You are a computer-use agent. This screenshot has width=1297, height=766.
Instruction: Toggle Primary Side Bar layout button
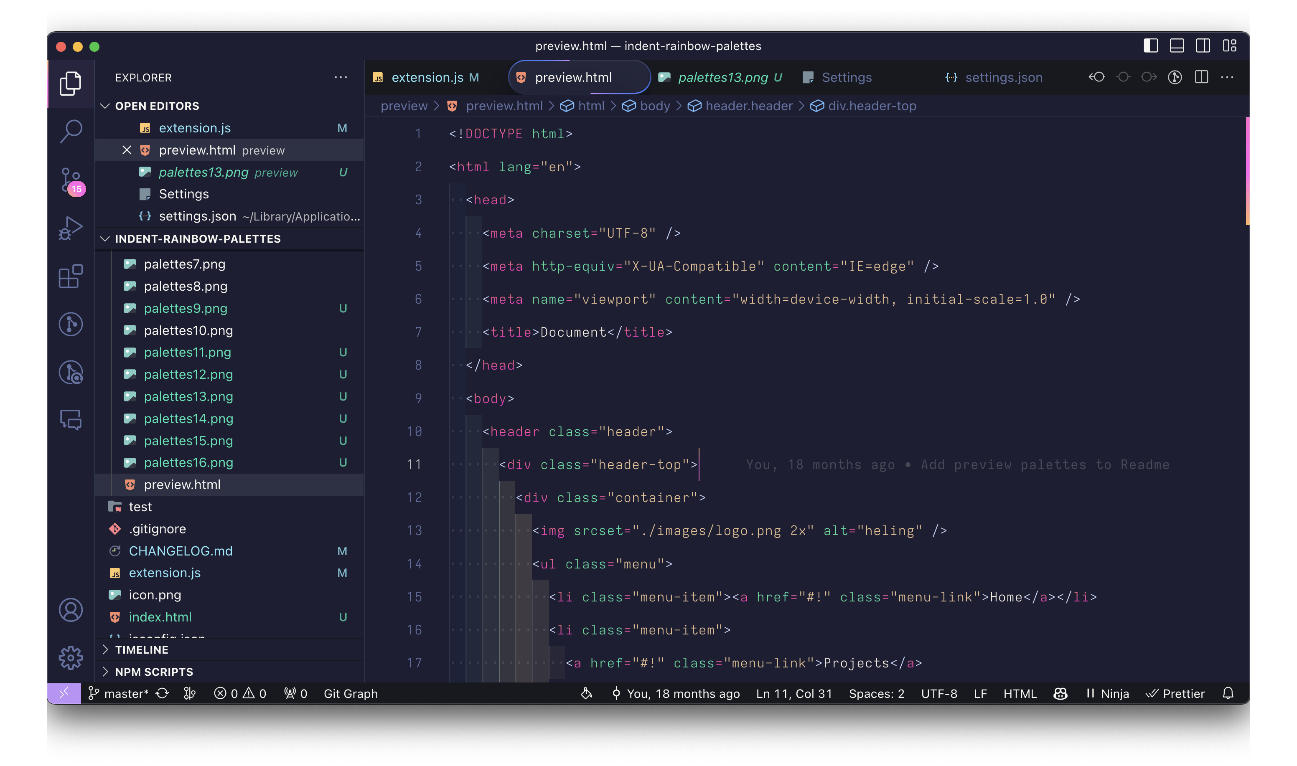click(1150, 46)
